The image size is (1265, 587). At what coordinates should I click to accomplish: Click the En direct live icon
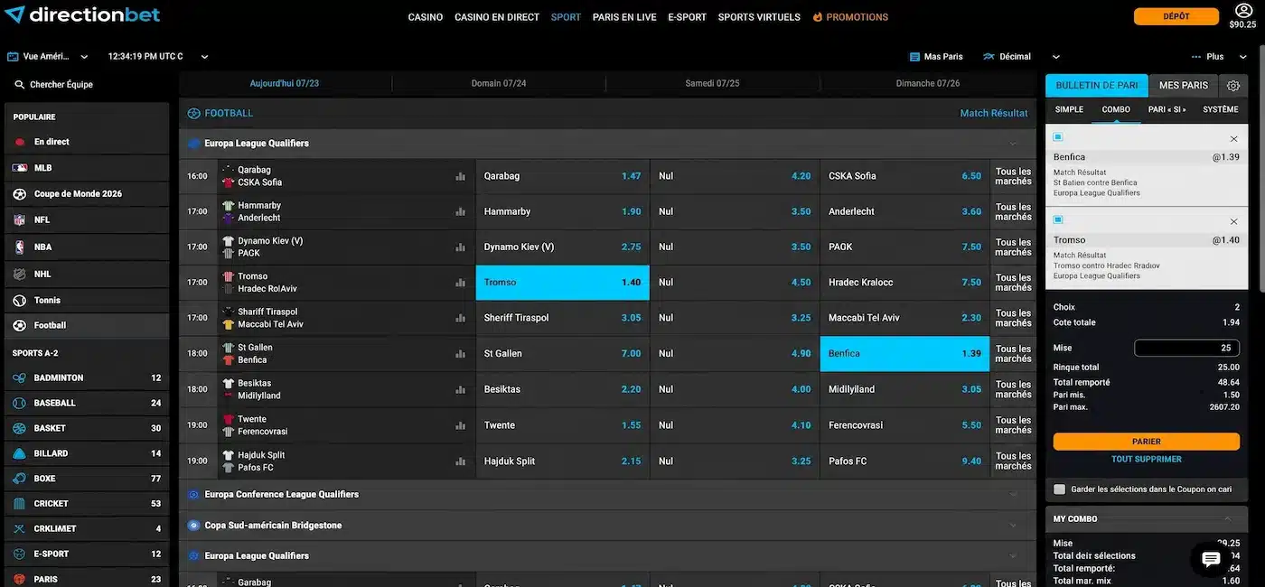click(x=19, y=142)
